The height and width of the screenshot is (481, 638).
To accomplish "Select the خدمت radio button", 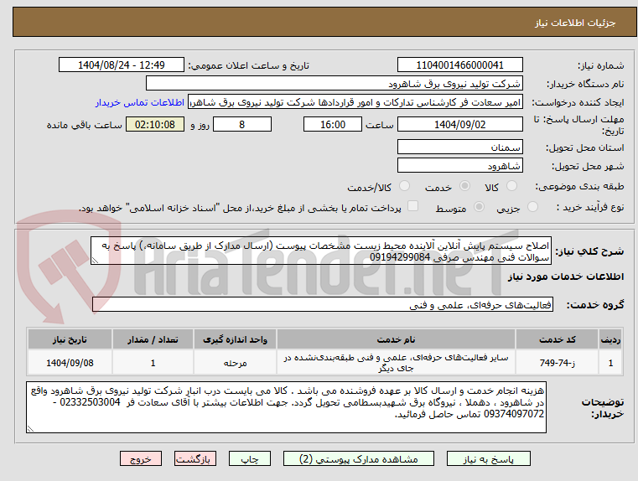I will click(x=464, y=186).
